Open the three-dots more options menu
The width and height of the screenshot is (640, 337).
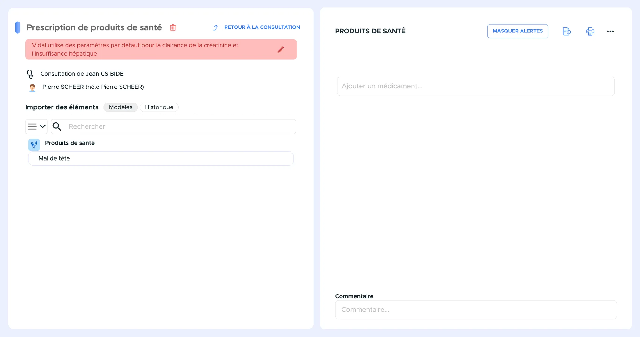[610, 31]
